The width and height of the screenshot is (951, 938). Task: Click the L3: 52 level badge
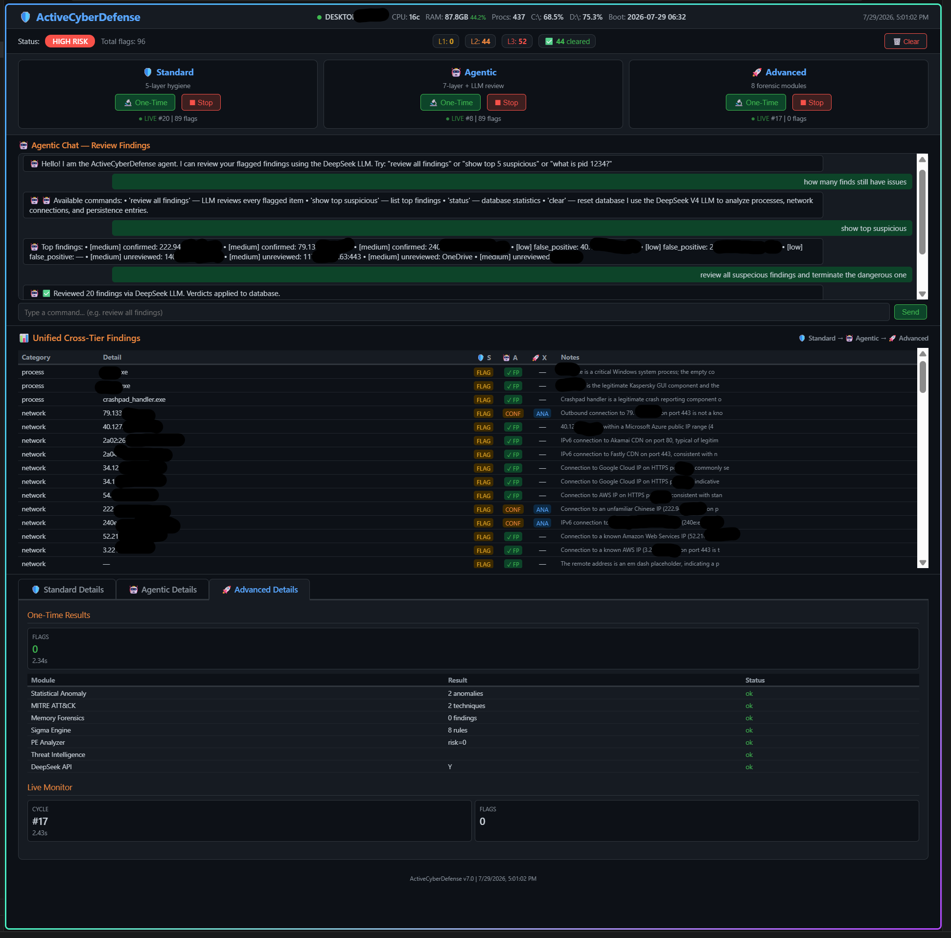[x=517, y=41]
